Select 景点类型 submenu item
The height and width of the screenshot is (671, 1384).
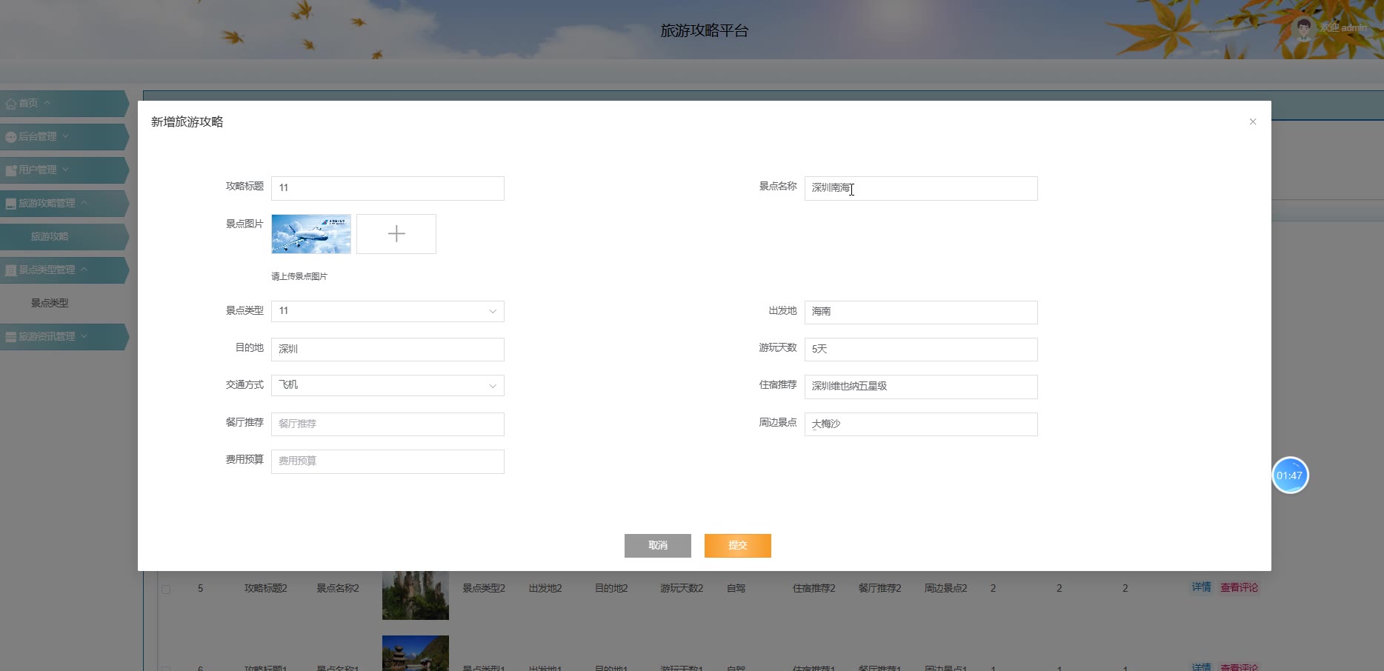click(x=50, y=303)
